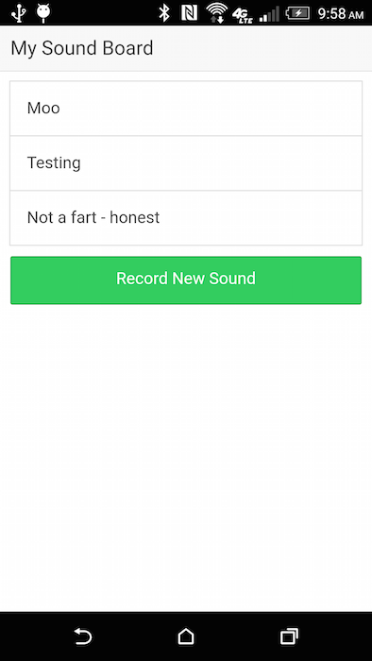Screen dimensions: 372x661
Task: Tap the 4G LTE network icon
Action: coord(243,16)
